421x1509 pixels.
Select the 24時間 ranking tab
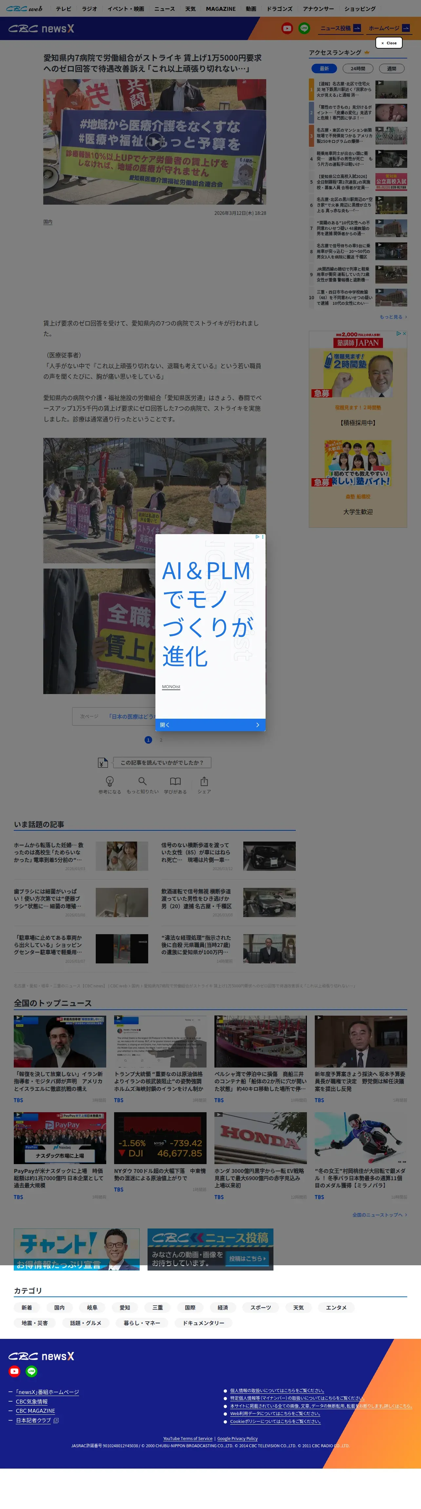click(358, 69)
